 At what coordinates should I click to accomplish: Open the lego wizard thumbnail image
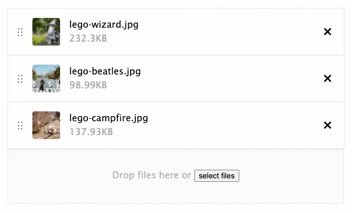click(x=46, y=32)
